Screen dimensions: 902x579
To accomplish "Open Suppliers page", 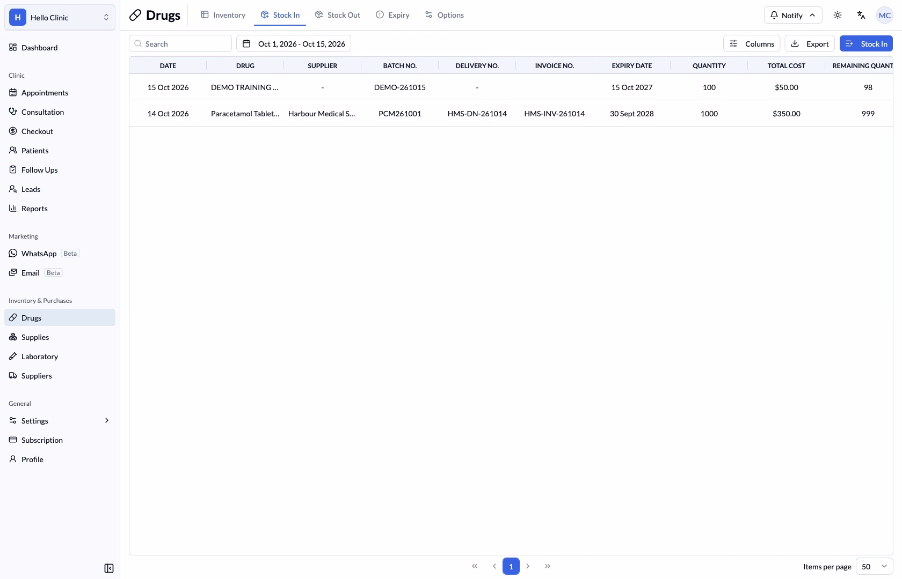I will 60,376.
